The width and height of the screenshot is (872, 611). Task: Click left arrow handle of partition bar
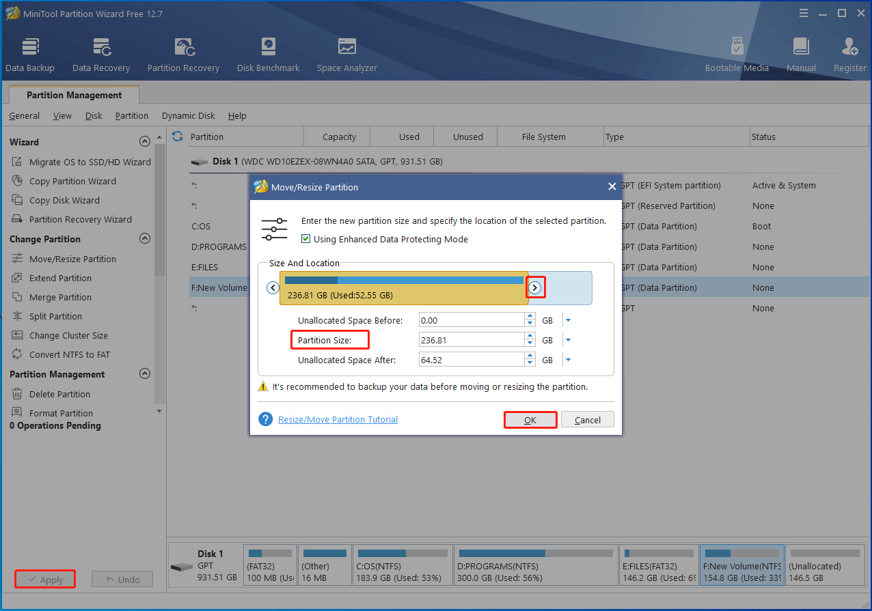273,288
